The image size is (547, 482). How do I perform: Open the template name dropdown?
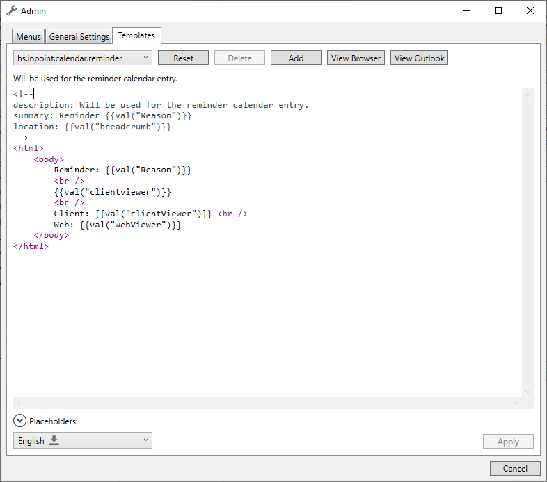coord(82,58)
